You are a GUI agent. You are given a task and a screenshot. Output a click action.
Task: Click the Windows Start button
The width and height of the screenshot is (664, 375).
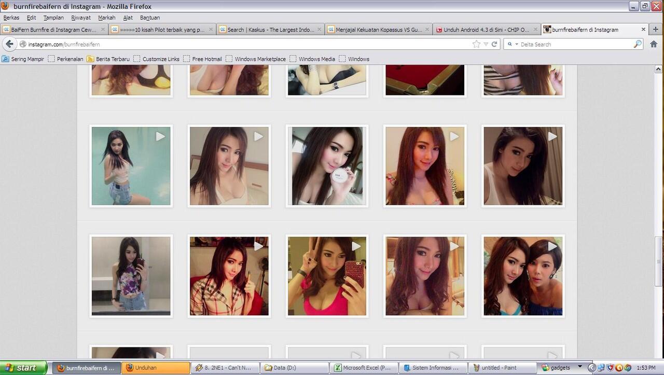(x=20, y=368)
